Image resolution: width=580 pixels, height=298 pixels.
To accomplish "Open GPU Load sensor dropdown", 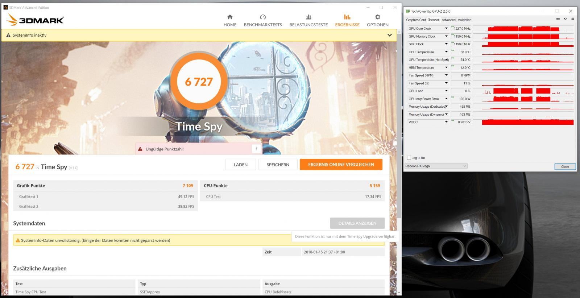I will click(446, 91).
